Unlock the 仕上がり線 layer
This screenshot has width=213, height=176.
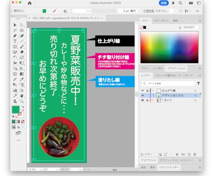pyautogui.click(x=147, y=90)
